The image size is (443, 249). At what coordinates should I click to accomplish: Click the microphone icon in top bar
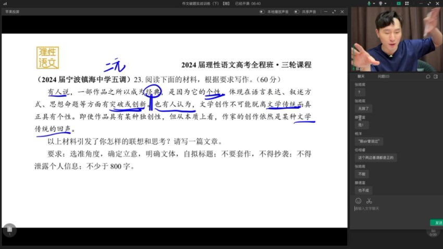[368, 3]
